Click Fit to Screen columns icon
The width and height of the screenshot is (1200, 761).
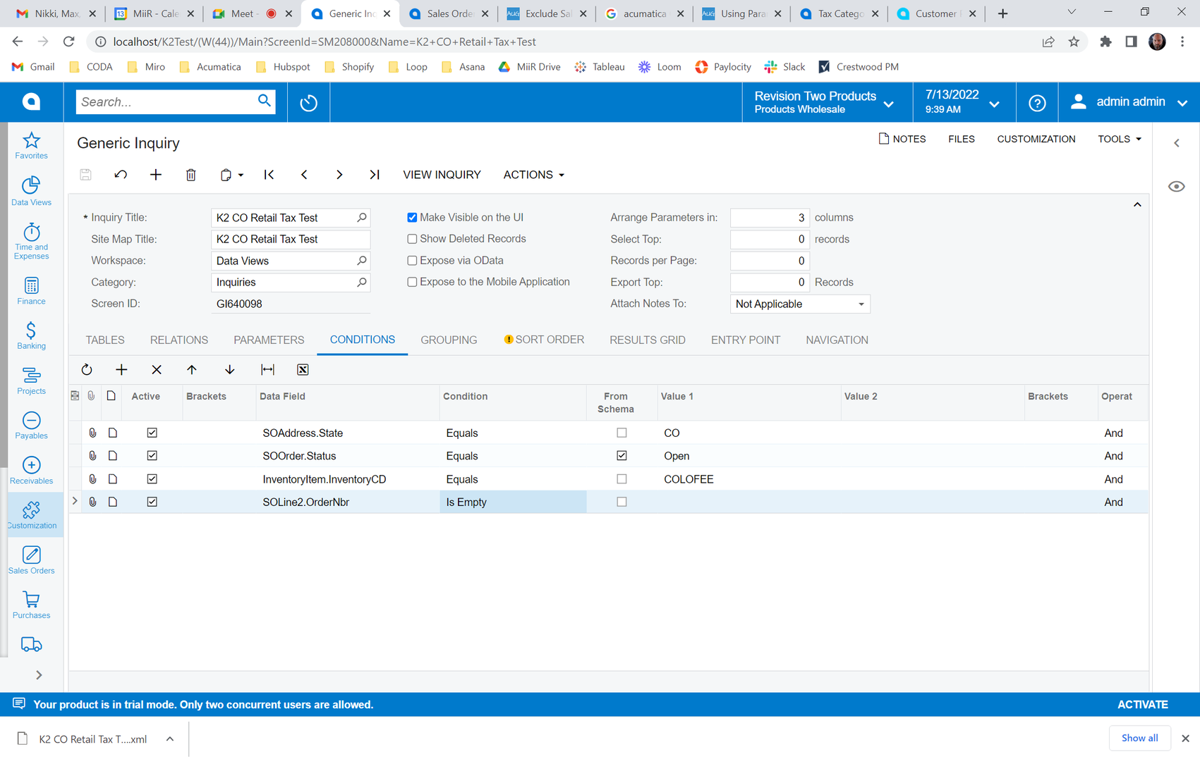point(267,370)
